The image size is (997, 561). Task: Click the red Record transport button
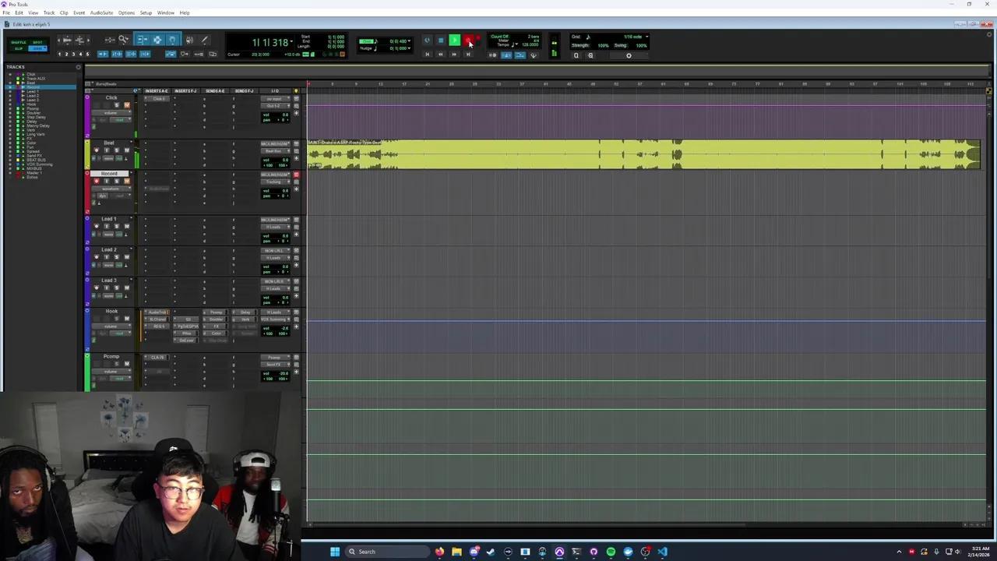point(468,41)
